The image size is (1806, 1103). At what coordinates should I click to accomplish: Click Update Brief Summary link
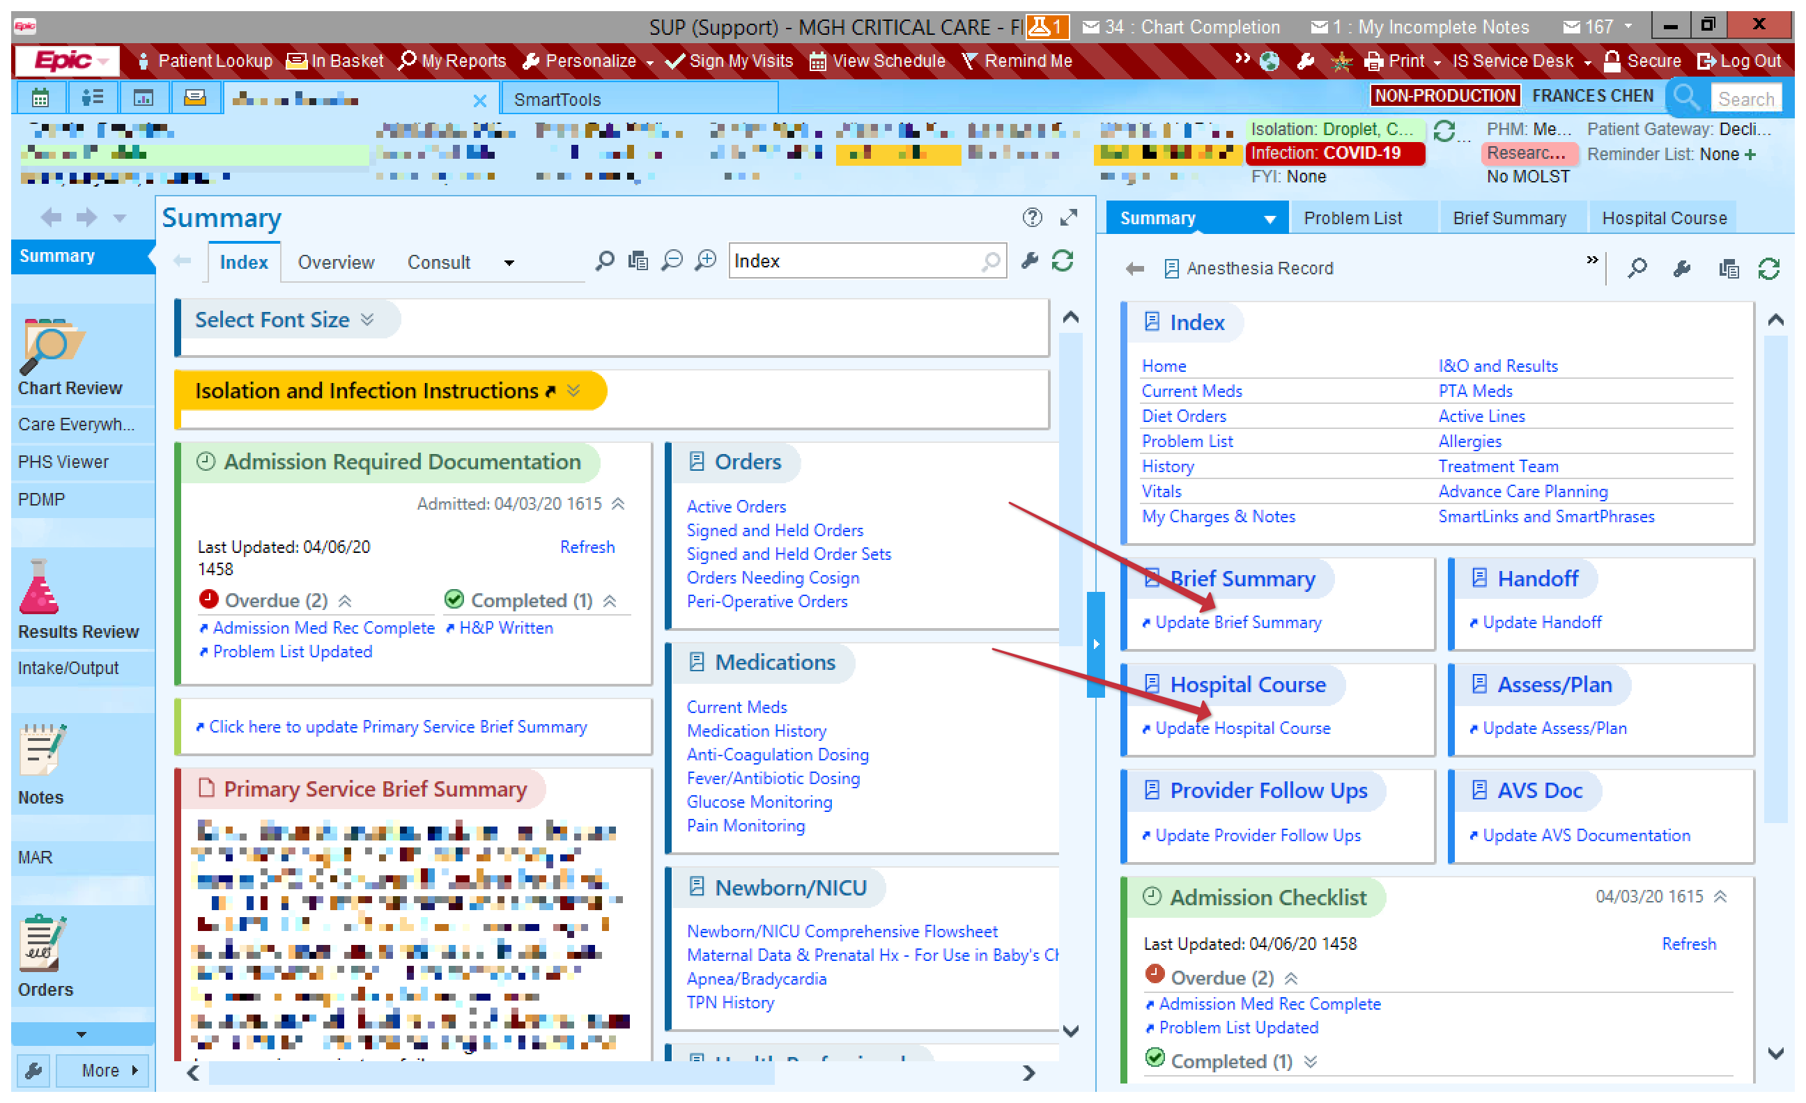coord(1238,623)
